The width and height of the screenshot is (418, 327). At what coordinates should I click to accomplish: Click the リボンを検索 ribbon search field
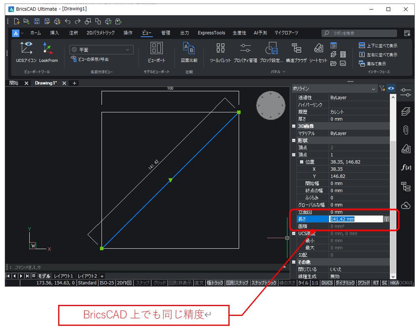pyautogui.click(x=359, y=33)
